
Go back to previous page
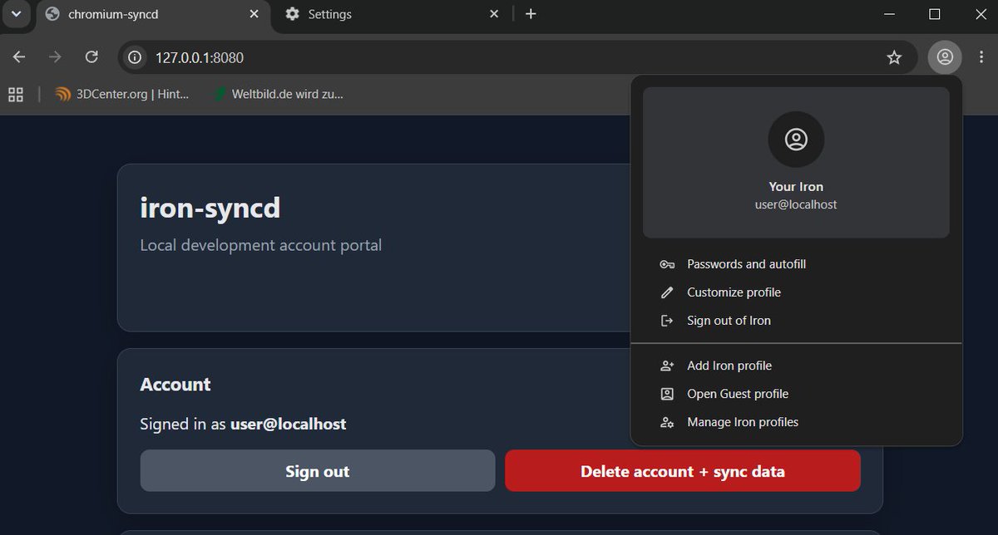(19, 57)
